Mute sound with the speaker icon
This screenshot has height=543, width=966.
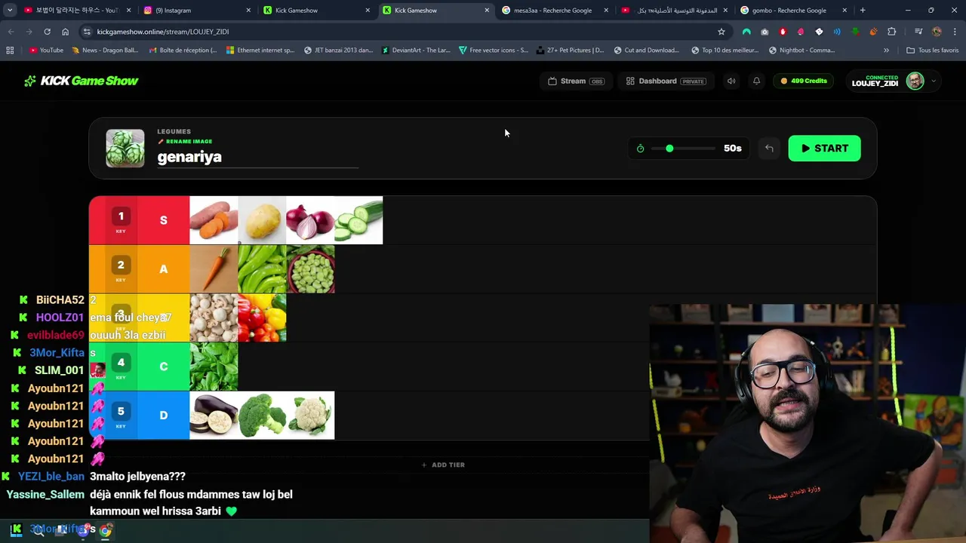point(731,81)
